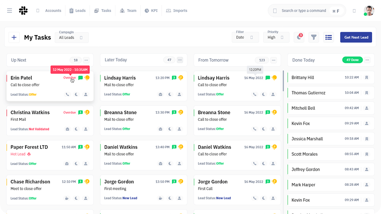
Task: Select Scott Morales done task
Action: 331,154
